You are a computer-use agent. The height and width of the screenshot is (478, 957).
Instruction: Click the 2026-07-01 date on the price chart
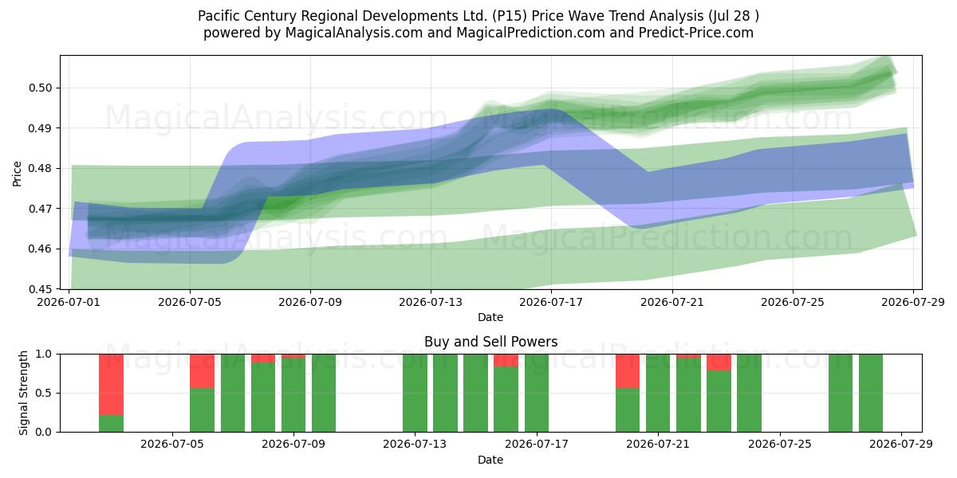click(x=69, y=302)
